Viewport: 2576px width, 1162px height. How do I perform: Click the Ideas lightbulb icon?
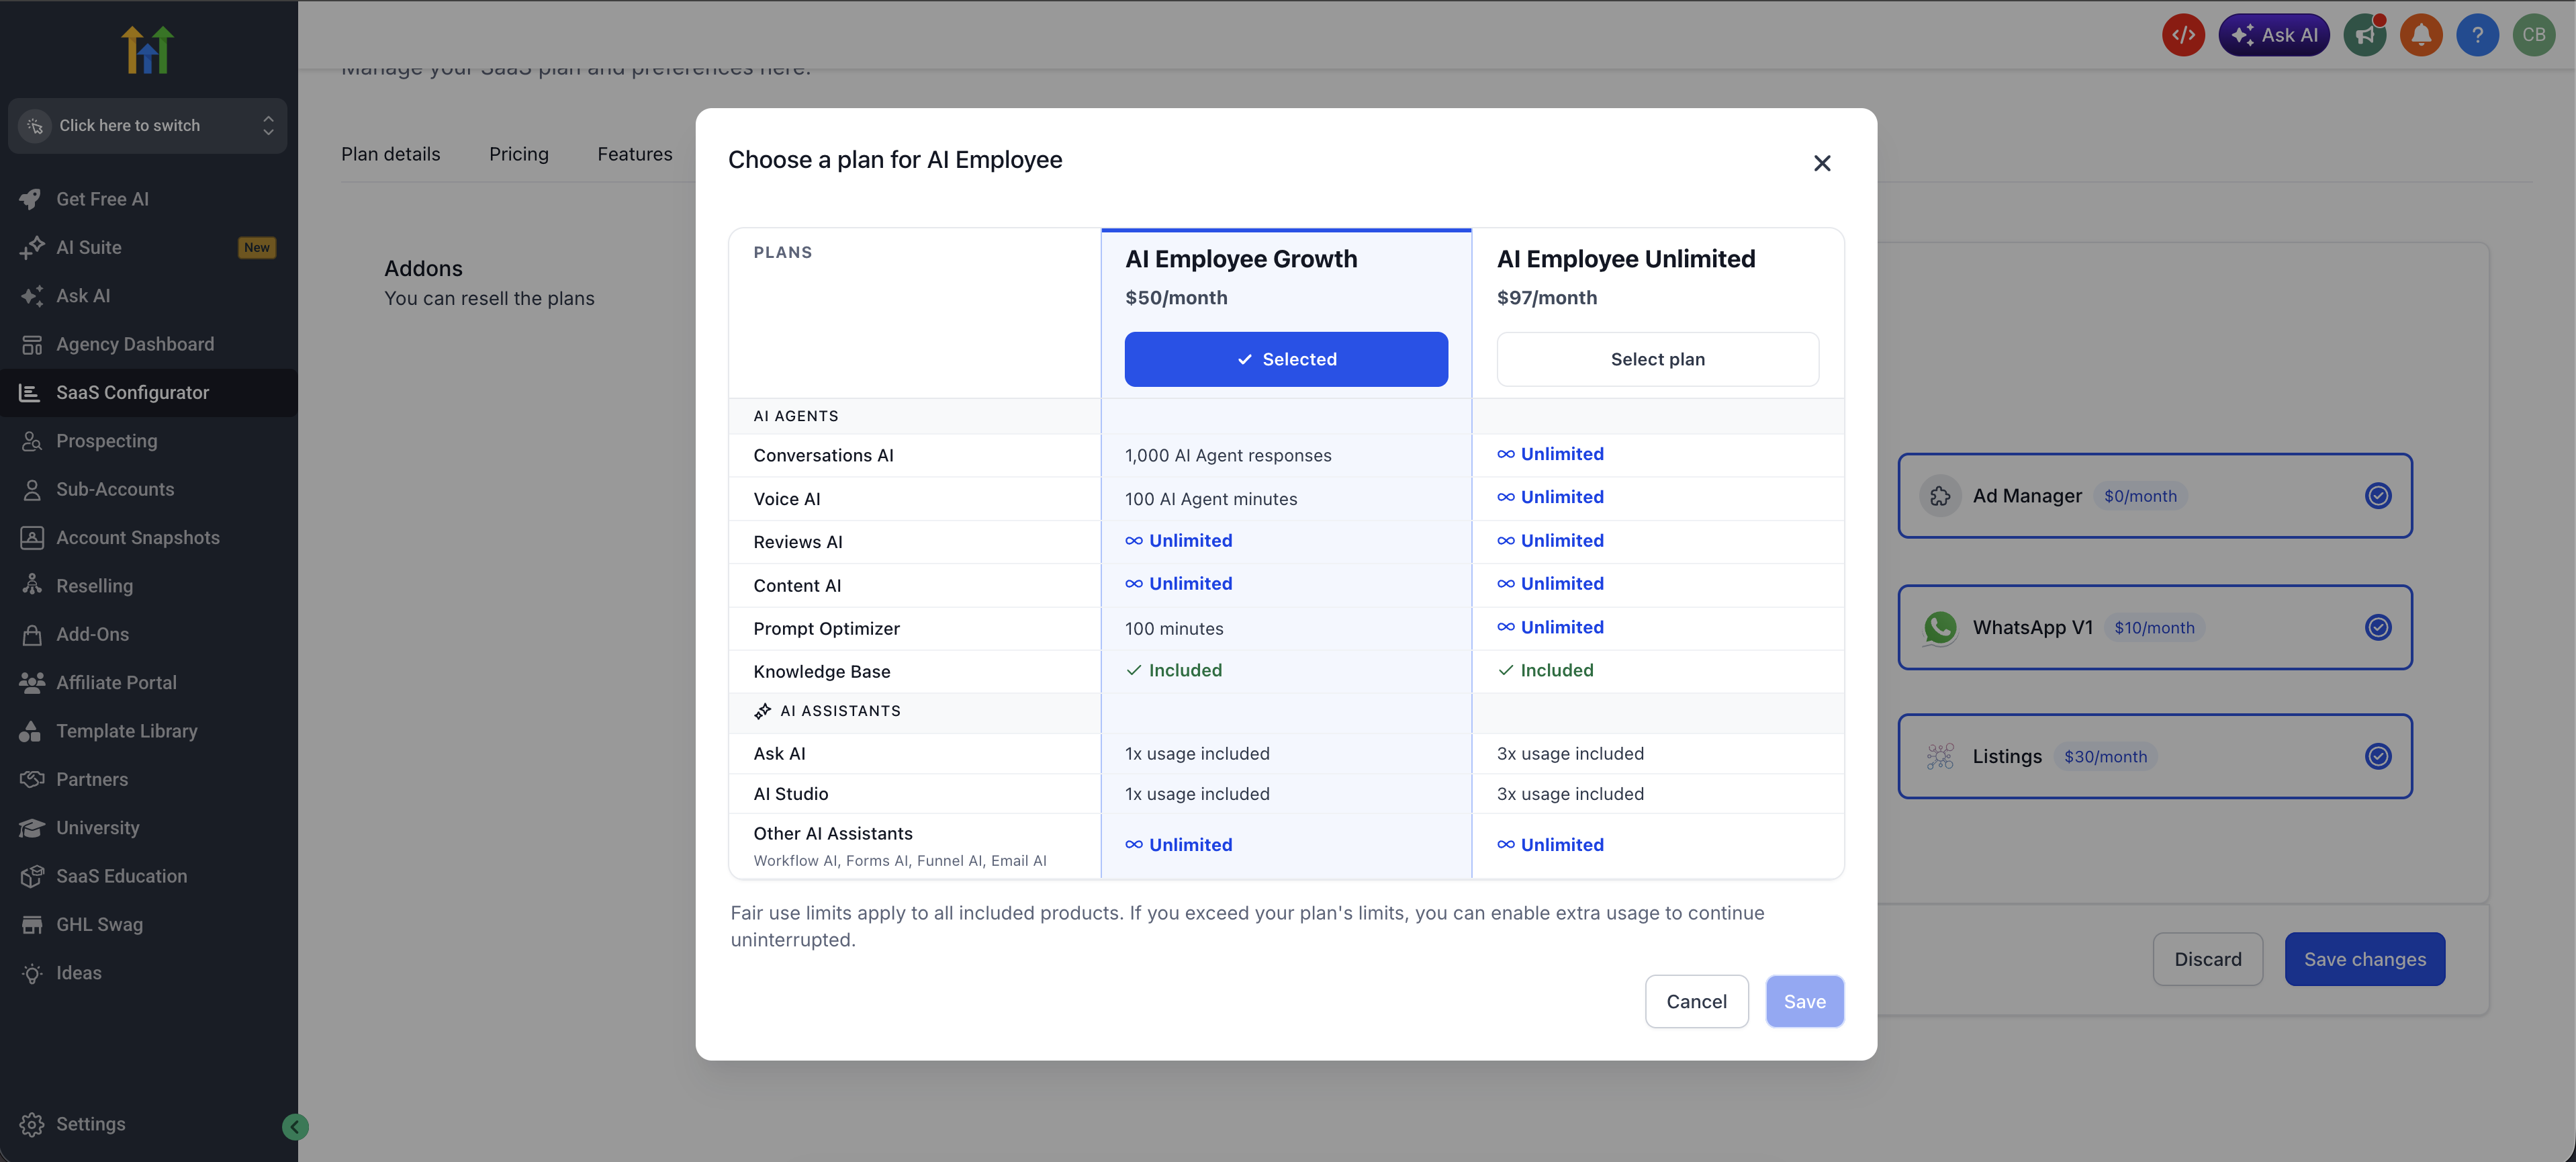[31, 973]
